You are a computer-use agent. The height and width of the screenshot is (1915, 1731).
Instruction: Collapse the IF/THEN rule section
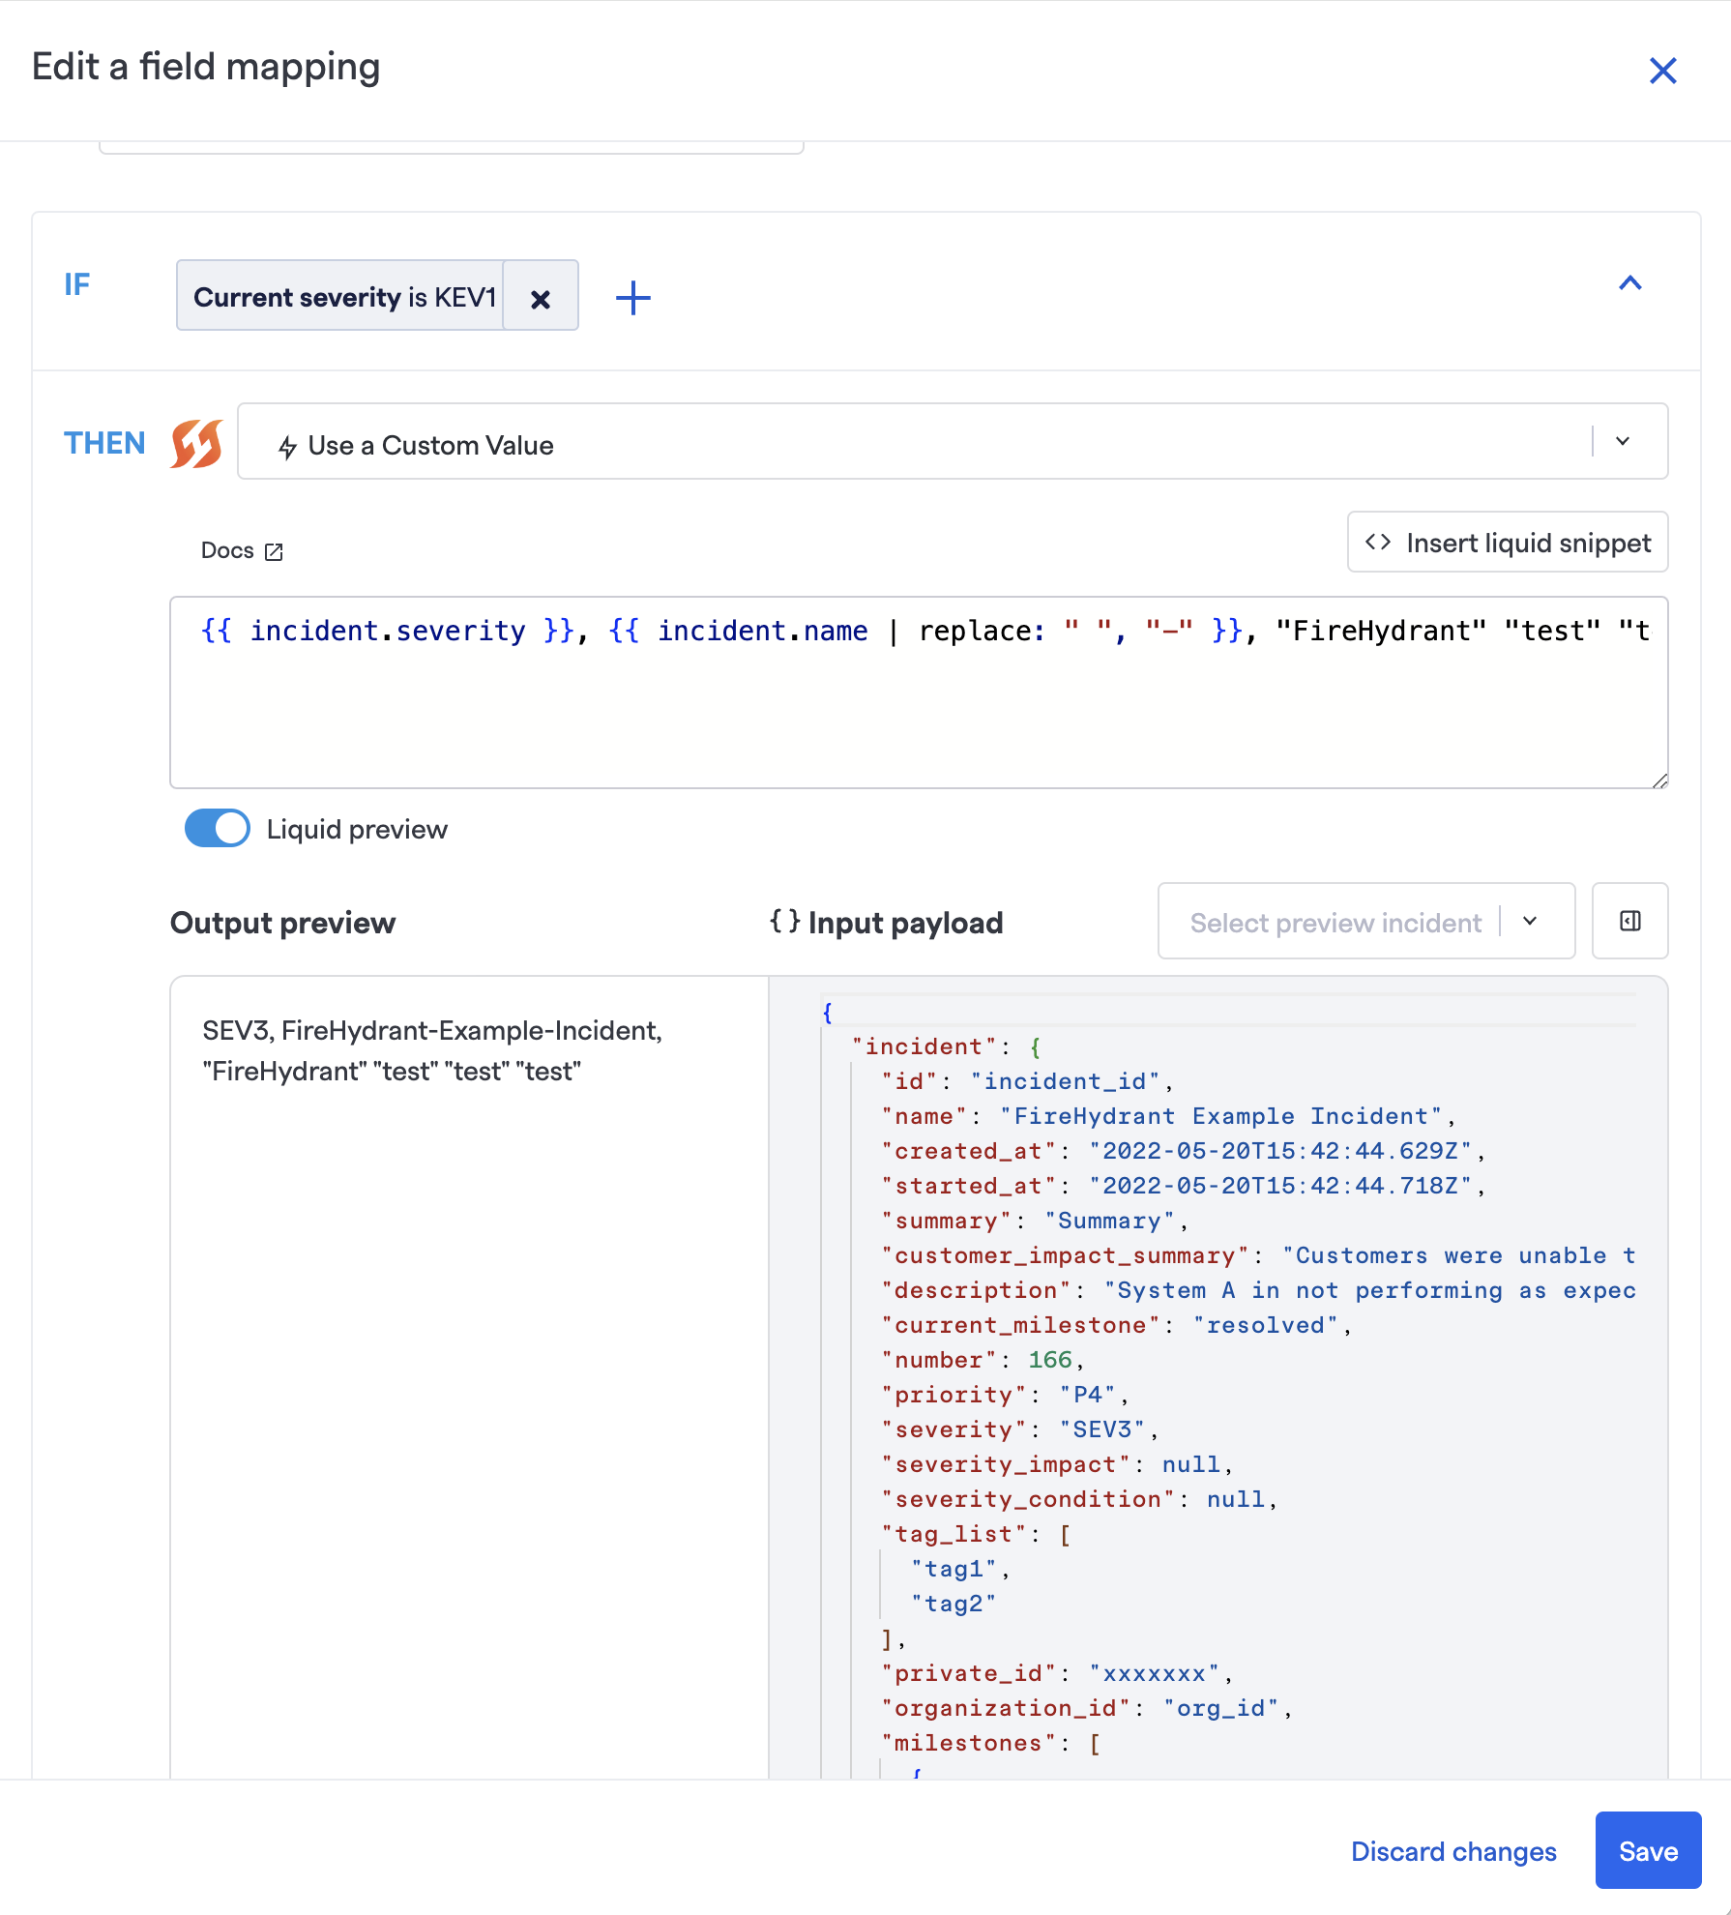(1630, 283)
